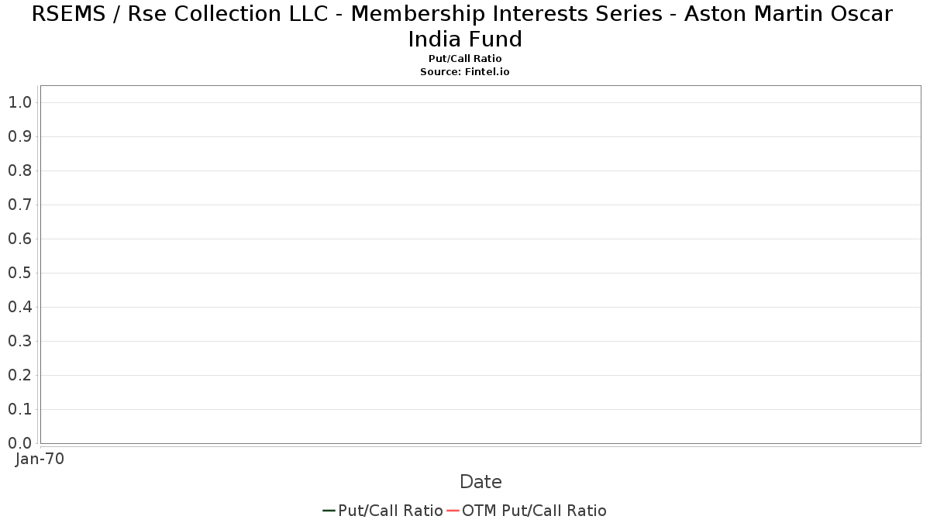This screenshot has width=930, height=523.
Task: Click the red OTM Put/Call Ratio legend line
Action: tap(453, 511)
